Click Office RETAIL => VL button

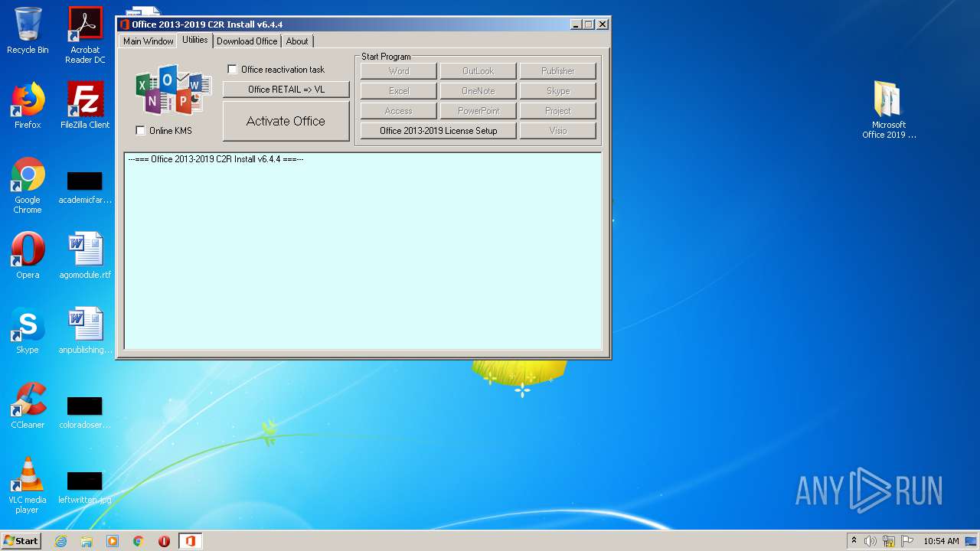(286, 90)
